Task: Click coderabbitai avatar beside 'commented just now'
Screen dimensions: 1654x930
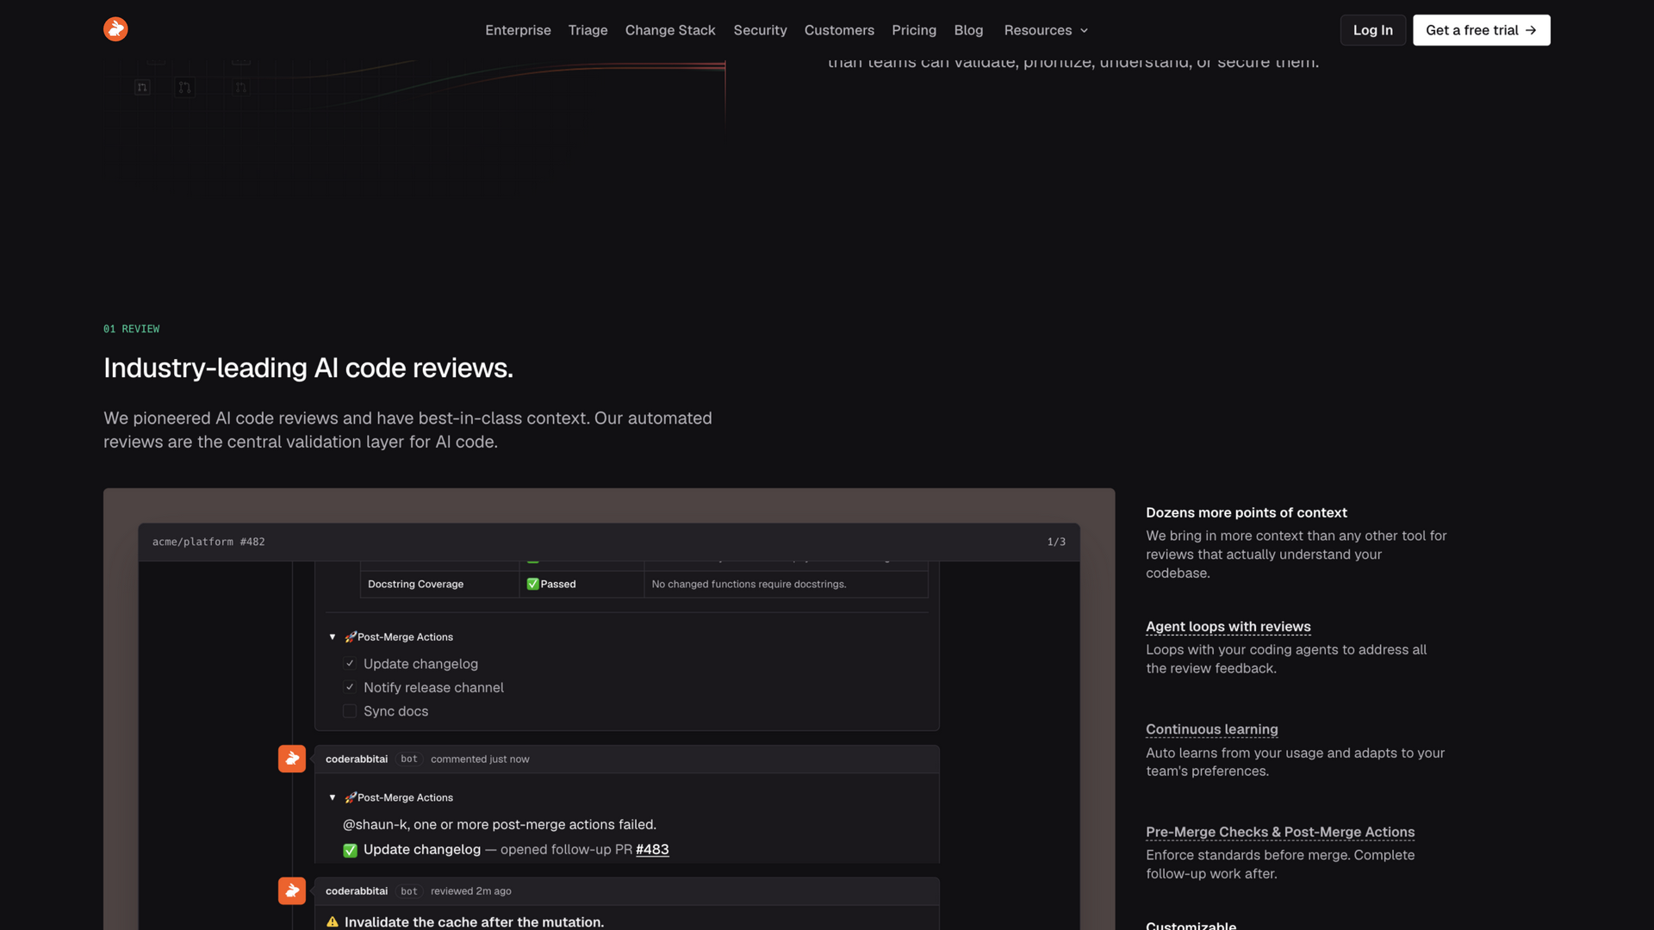Action: tap(292, 759)
